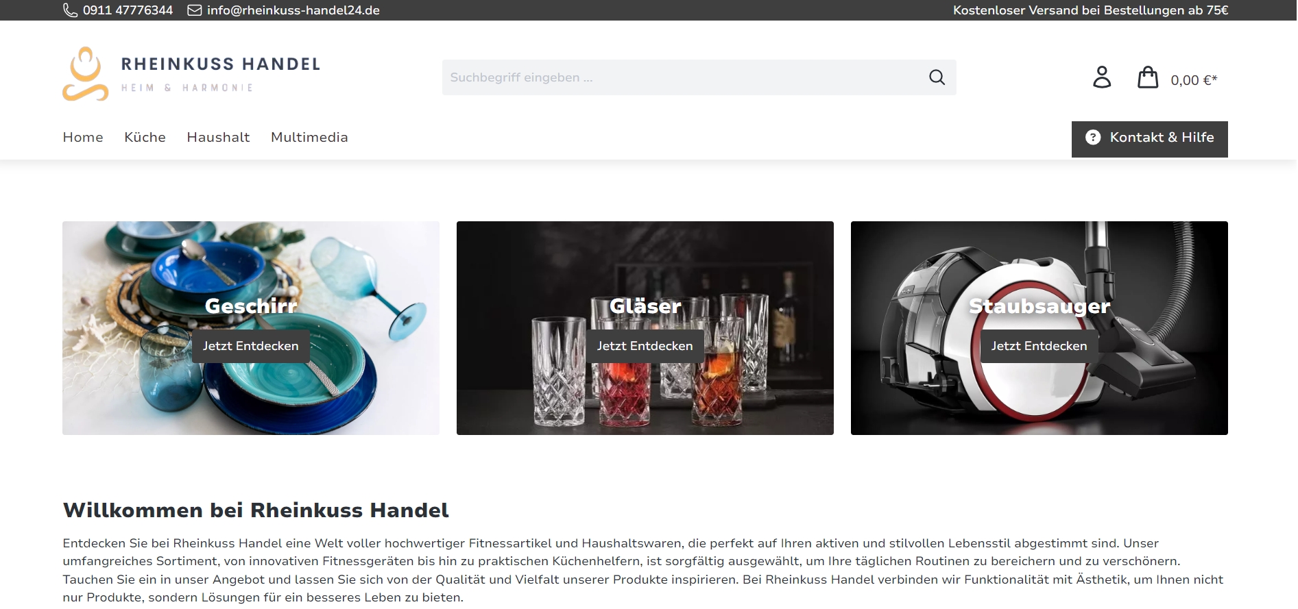Click Jetzt Entdecken under Gläser
Screen dimensions: 1298x609
click(x=645, y=346)
